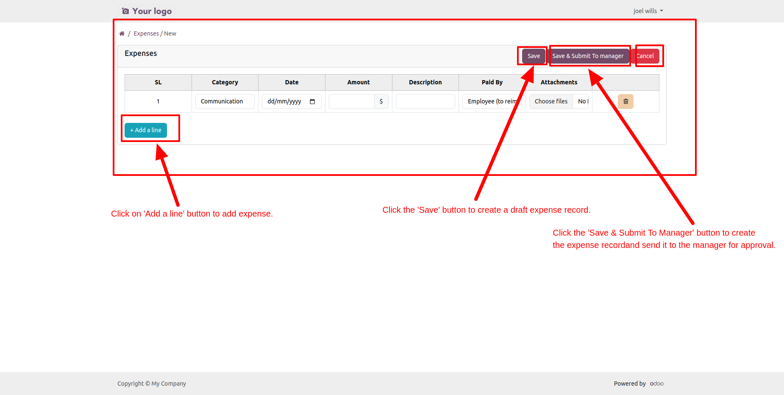Open the odoo logo link in the footer
Viewport: 784px width, 395px height.
pyautogui.click(x=656, y=384)
